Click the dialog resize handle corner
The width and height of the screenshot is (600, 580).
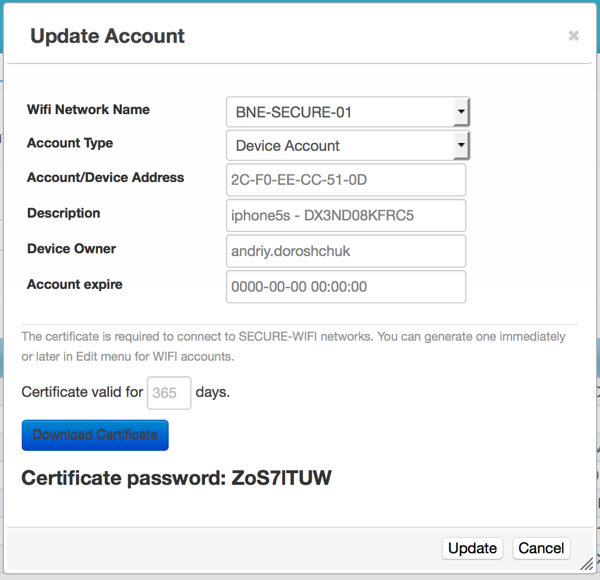click(x=587, y=564)
